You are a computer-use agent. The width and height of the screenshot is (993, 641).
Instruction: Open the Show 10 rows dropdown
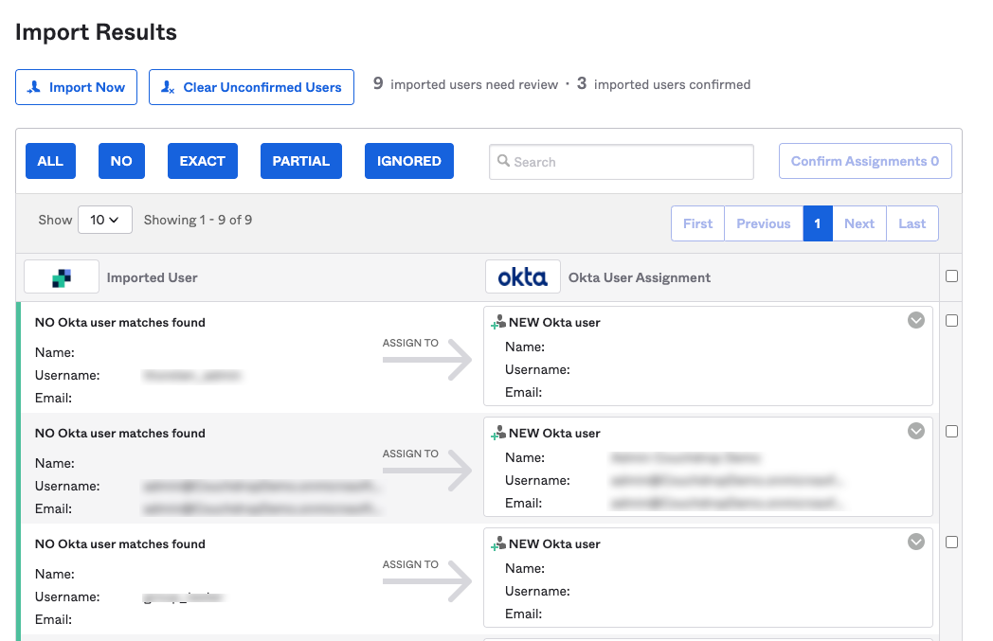click(105, 220)
